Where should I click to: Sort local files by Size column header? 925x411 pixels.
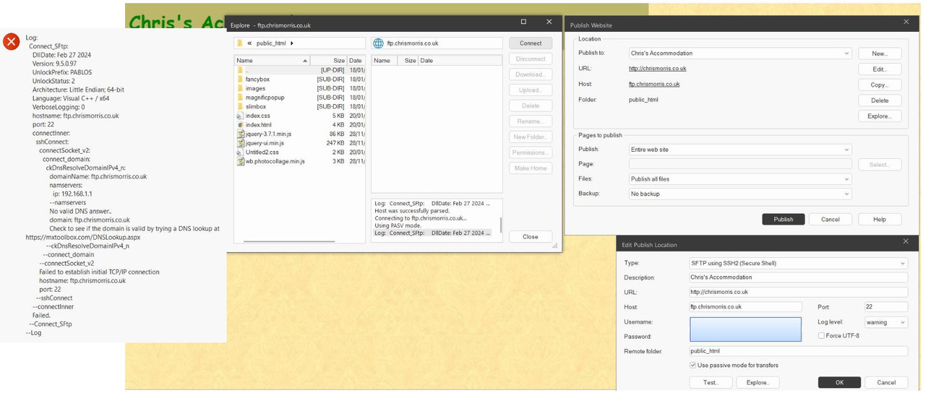pyautogui.click(x=329, y=61)
